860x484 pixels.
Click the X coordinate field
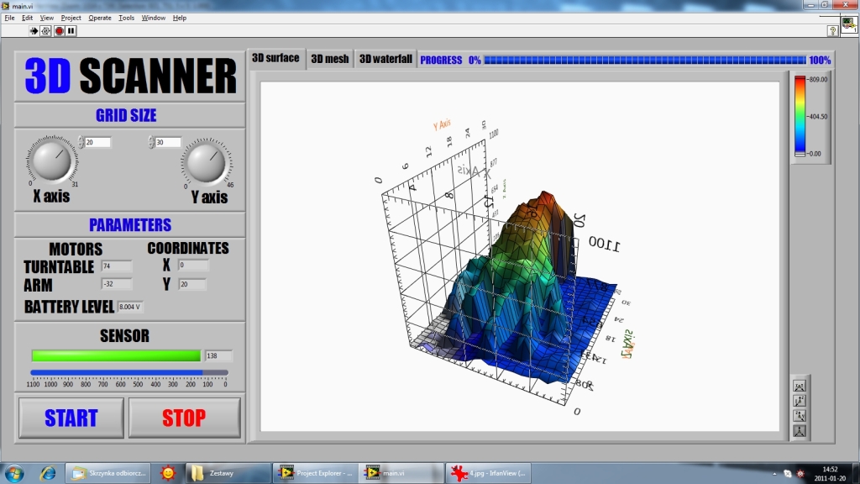coord(193,266)
